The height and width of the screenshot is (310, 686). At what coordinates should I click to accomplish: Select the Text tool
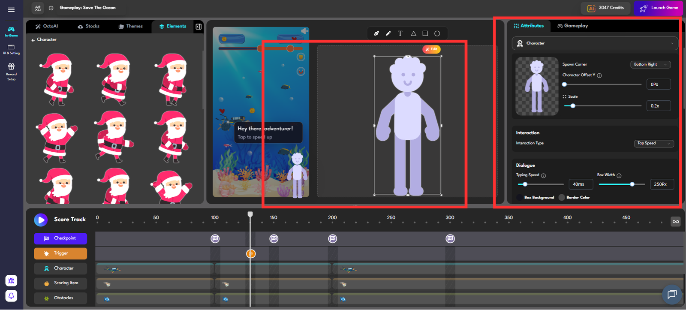pos(400,33)
